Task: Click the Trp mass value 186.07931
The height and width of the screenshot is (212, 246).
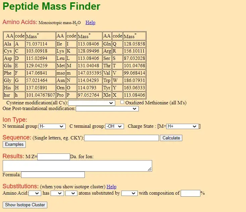Action: click(x=134, y=81)
